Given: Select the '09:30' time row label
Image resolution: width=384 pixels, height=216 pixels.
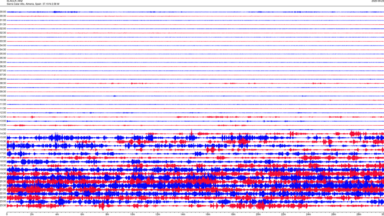Looking at the screenshot, I should (x=3, y=92).
